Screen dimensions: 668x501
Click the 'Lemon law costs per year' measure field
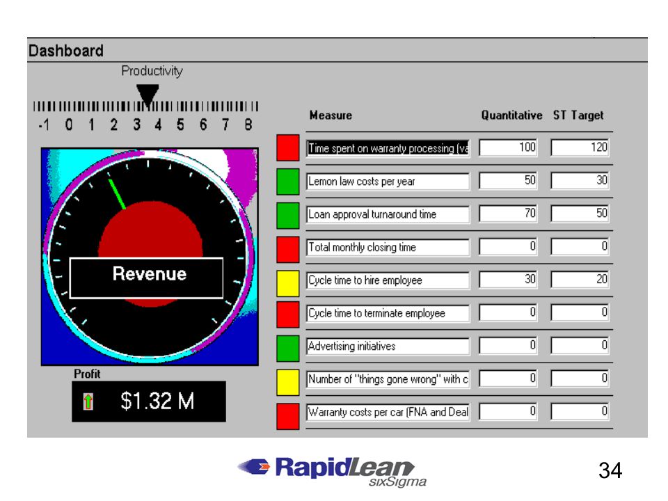coord(388,182)
